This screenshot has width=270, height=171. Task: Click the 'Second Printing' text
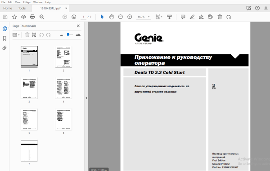click(221, 164)
